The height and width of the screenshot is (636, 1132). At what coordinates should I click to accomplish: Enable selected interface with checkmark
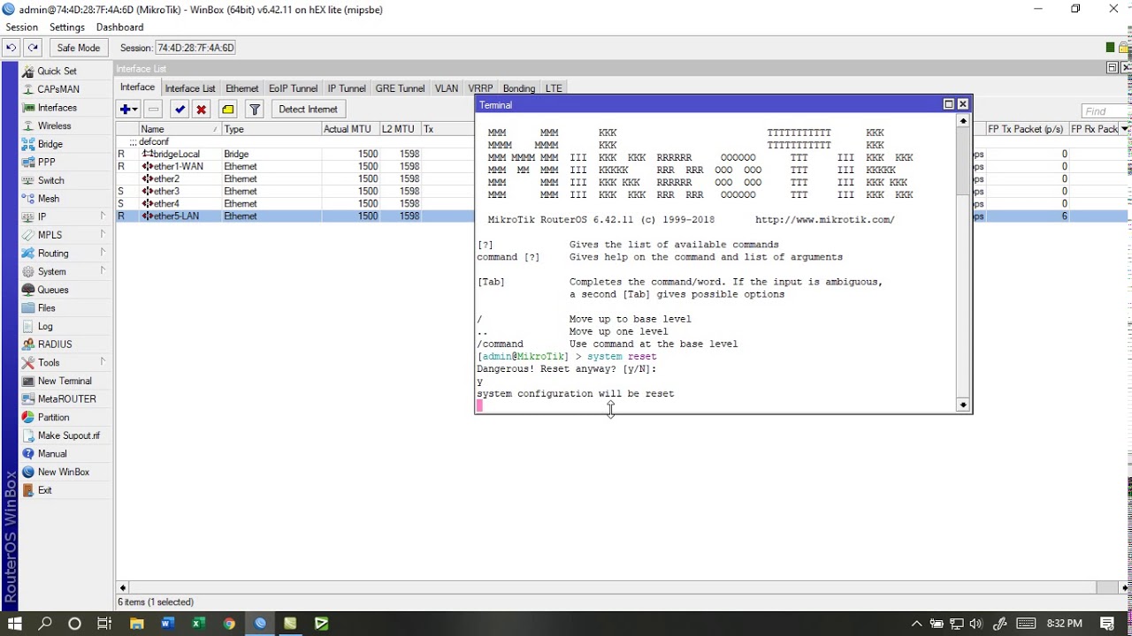coord(180,110)
